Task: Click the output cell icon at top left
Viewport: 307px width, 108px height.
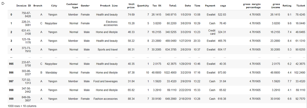Action: [x=2, y=3]
